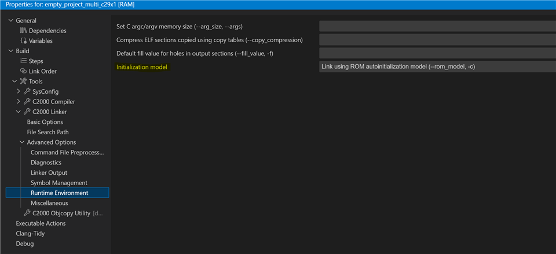Open C2000 Compiler settings
556x254 pixels.
pyautogui.click(x=54, y=102)
